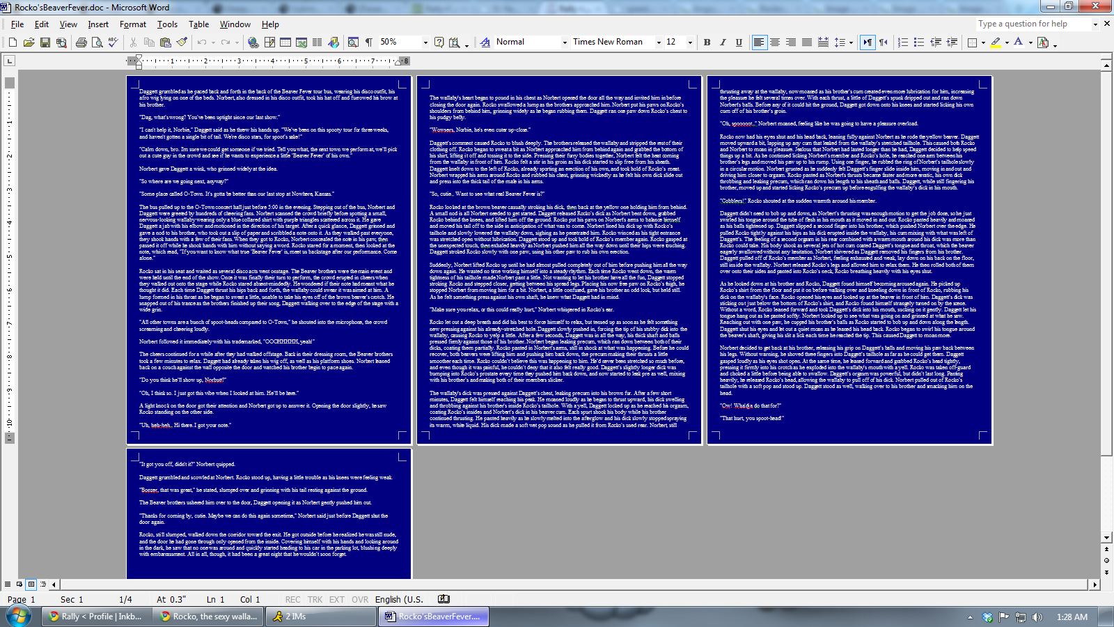The width and height of the screenshot is (1114, 627).
Task: Click the Columns icon
Action: tap(317, 42)
